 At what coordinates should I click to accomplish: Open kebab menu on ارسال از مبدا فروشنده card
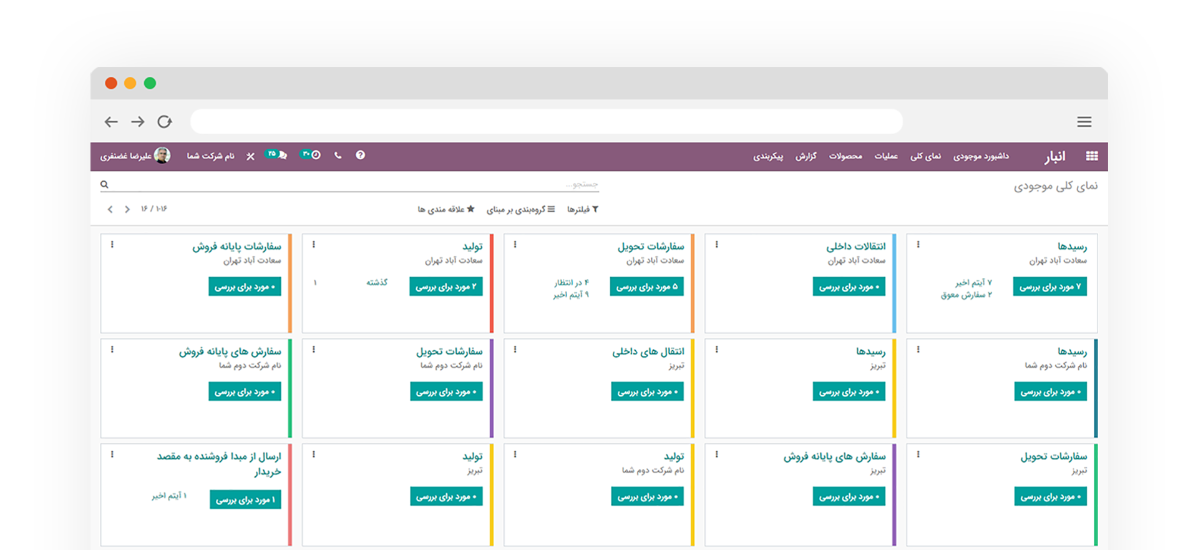(112, 454)
